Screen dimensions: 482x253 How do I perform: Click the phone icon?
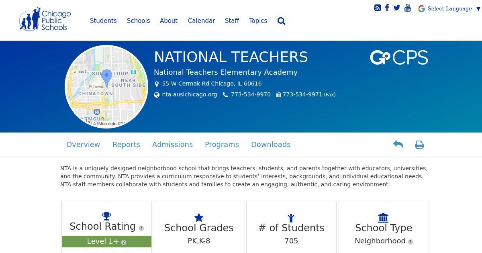[x=225, y=95]
